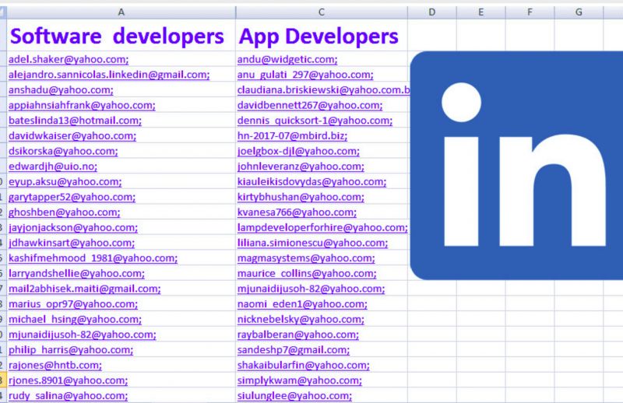Click the mail2abhisek.maiti@gmail.com link
Viewport: 623px width, 403px height.
pos(84,289)
